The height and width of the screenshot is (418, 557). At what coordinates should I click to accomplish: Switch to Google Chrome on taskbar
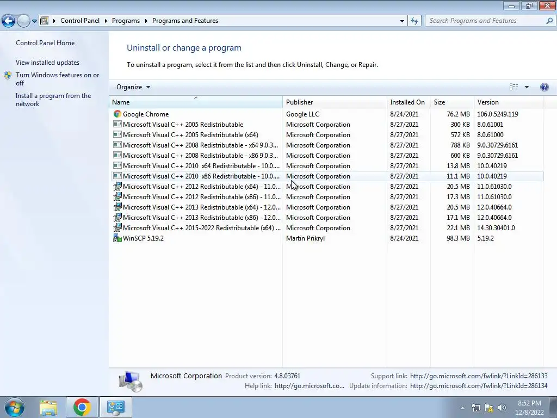82,407
